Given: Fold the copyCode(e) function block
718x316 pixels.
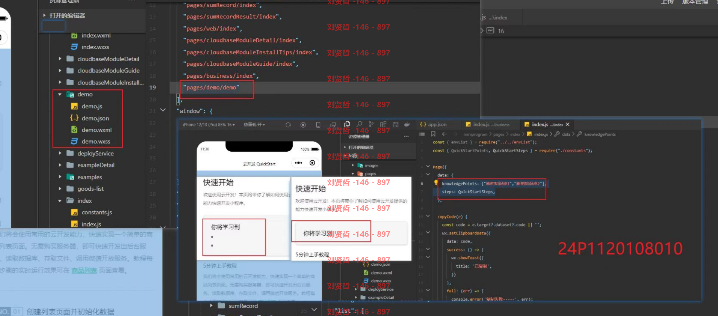Looking at the screenshot, I should pyautogui.click(x=428, y=216).
